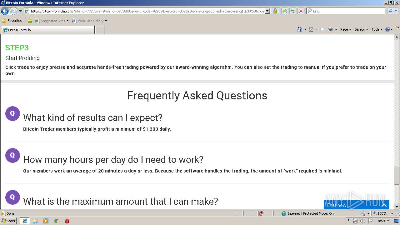Open Suggested Sites link
Image resolution: width=400 pixels, height=225 pixels.
coord(52,21)
